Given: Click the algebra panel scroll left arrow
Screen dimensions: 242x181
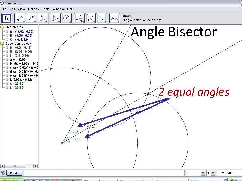Looking at the screenshot, I should [2, 166].
